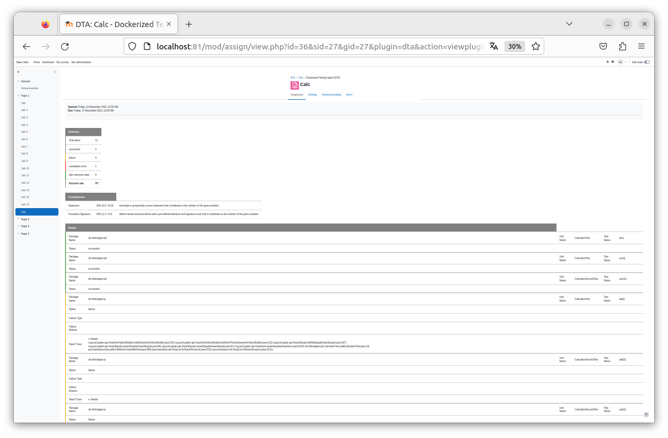Open the course index options menu

pos(55,72)
